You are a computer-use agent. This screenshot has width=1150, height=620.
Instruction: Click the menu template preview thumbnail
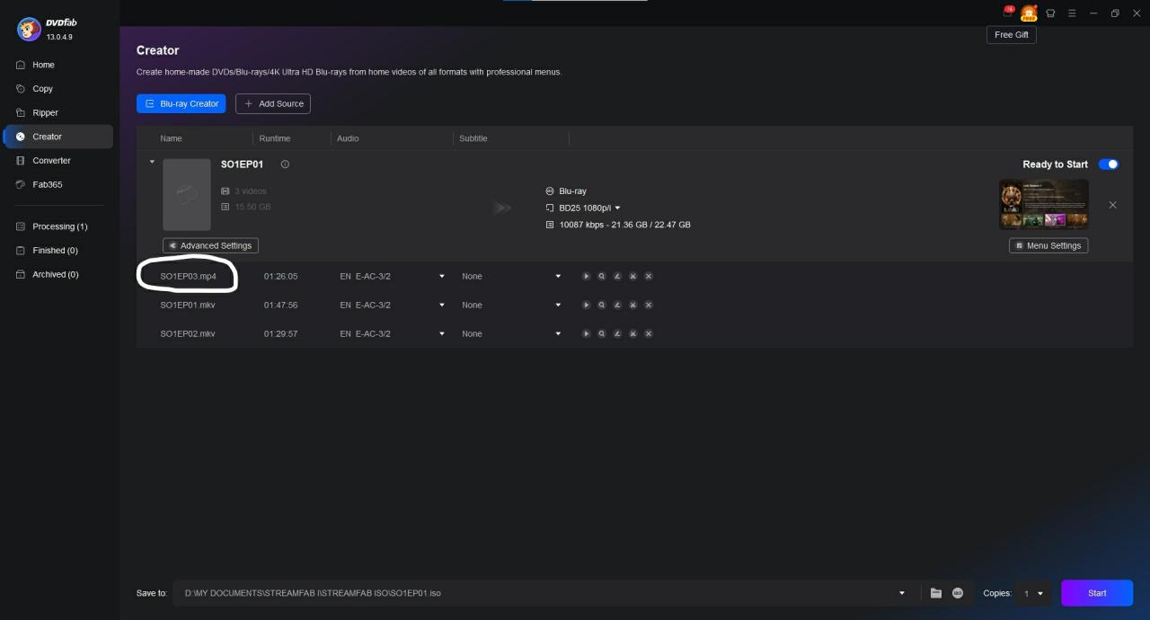[1043, 204]
